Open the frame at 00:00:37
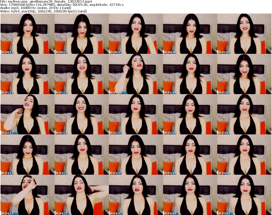Viewport: 272px width, 215px height. [136, 34]
